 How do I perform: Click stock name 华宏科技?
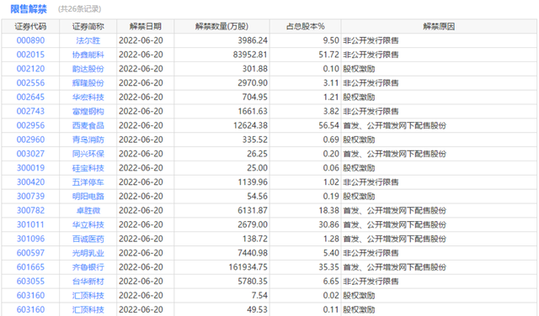coord(88,97)
